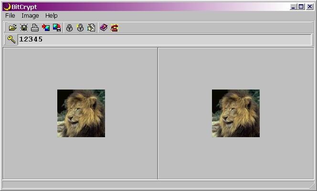Open the Image menu
Screen dimensions: 317x191
[30, 16]
